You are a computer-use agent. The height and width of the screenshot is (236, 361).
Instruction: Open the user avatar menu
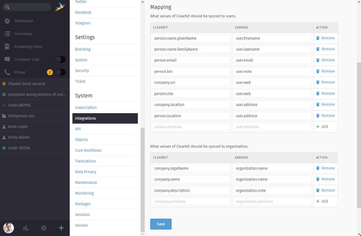click(9, 228)
